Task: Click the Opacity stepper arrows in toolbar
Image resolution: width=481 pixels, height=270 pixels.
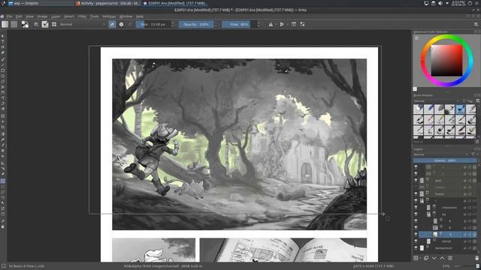Action: 216,24
